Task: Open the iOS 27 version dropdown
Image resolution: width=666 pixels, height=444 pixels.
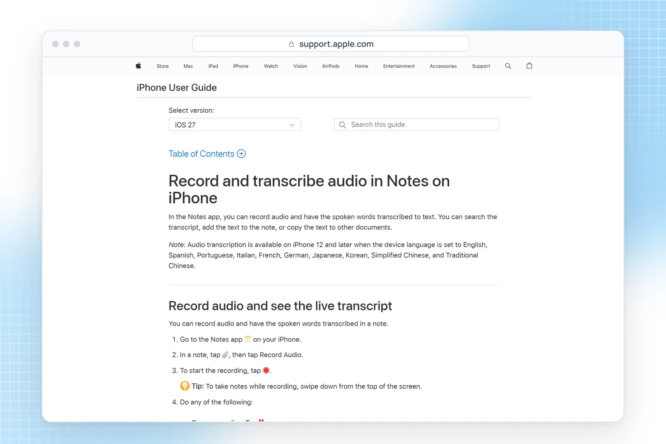Action: point(235,125)
